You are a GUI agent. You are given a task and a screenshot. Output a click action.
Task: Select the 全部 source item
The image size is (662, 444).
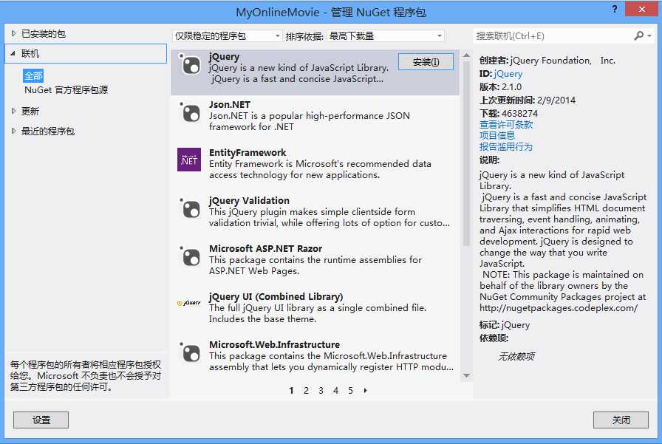pyautogui.click(x=33, y=75)
